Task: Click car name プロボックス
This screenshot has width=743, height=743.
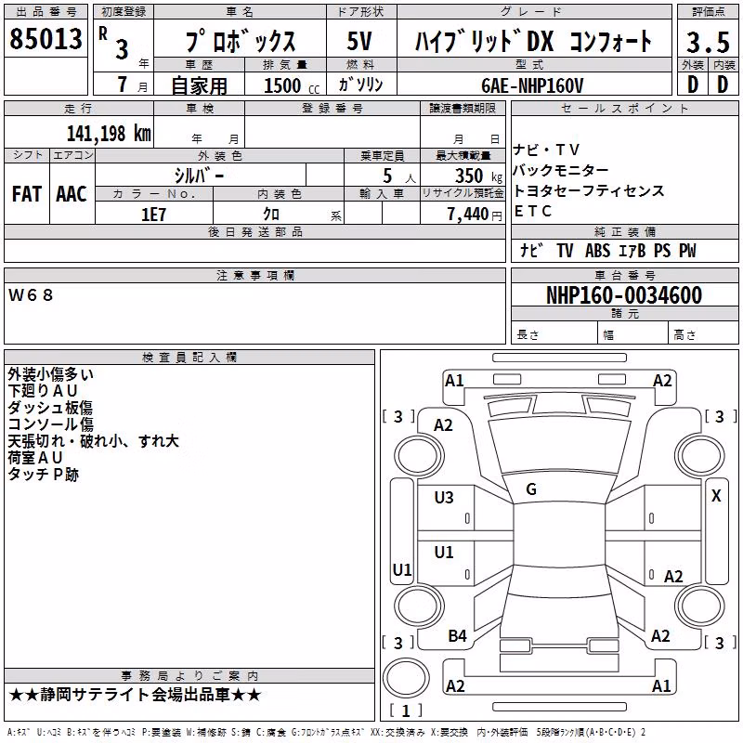Action: coord(241,41)
